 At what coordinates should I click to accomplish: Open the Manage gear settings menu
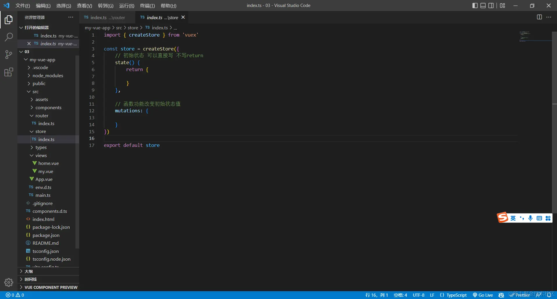pos(9,282)
